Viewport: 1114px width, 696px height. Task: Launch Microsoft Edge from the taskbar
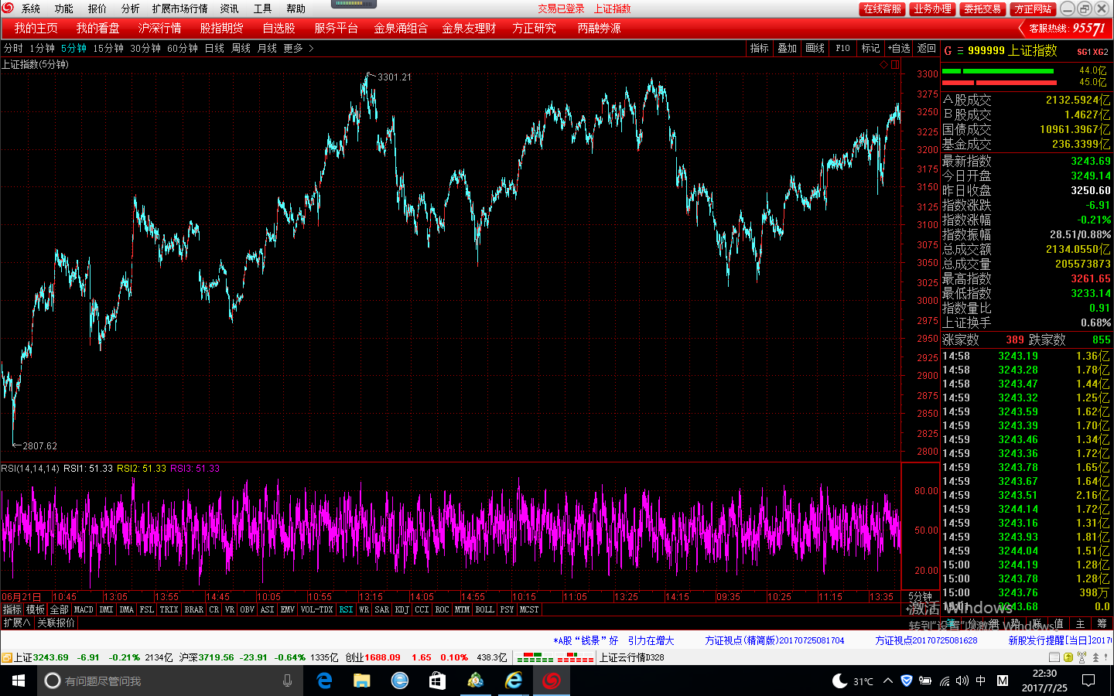pos(325,681)
